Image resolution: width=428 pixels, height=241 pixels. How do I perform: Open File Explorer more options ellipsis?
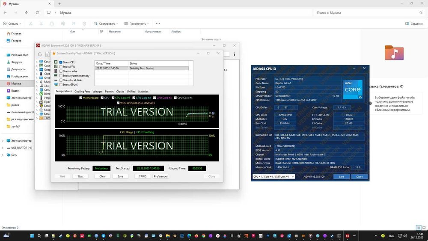point(158,24)
